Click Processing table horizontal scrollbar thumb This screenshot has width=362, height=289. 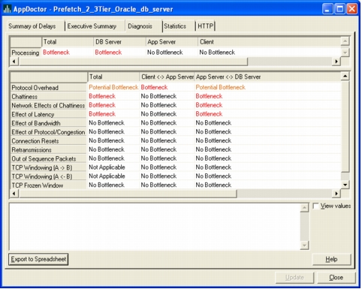click(133, 62)
